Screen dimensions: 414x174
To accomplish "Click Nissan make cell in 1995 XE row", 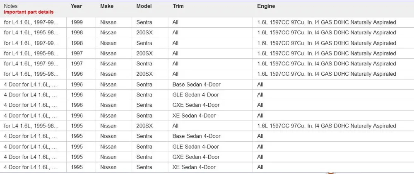I will tap(108, 167).
